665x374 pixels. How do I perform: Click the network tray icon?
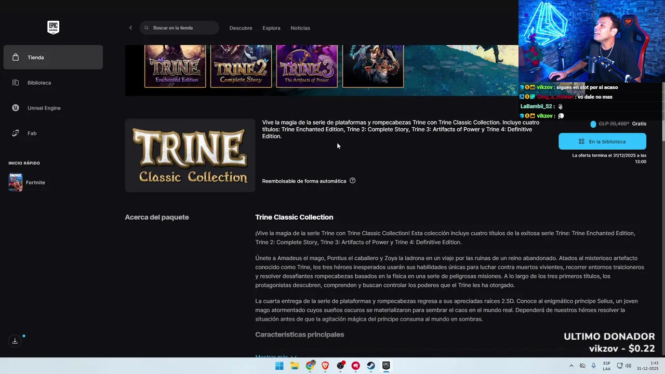619,366
